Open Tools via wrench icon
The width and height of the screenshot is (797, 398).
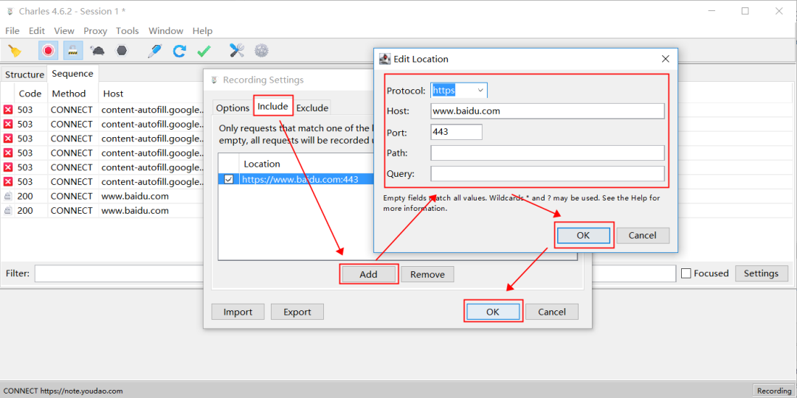point(237,51)
